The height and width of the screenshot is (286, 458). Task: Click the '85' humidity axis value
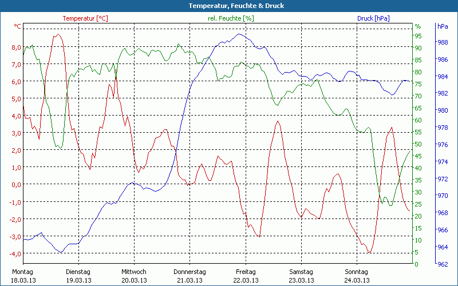(x=418, y=60)
